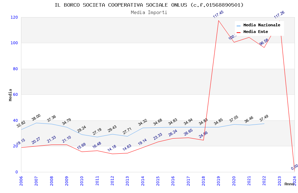The height and width of the screenshot is (193, 298).
Task: Click the 34.79 data label
Action: [x=67, y=121]
